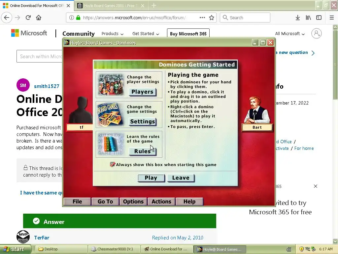Click Firefox back arrow button
The width and height of the screenshot is (338, 254).
click(x=7, y=18)
